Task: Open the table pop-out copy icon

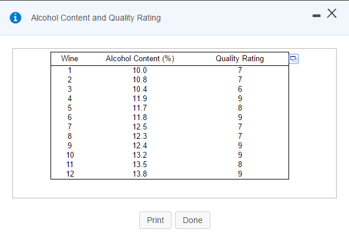Action: pos(294,59)
